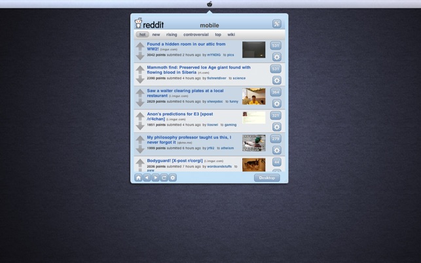Screen dimensions: 421x263
Task: Open gear options for Mammoth find post
Action: [277, 80]
